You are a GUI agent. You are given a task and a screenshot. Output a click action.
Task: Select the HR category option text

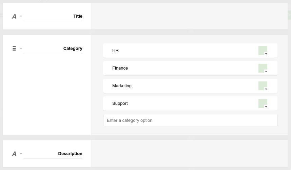click(115, 51)
